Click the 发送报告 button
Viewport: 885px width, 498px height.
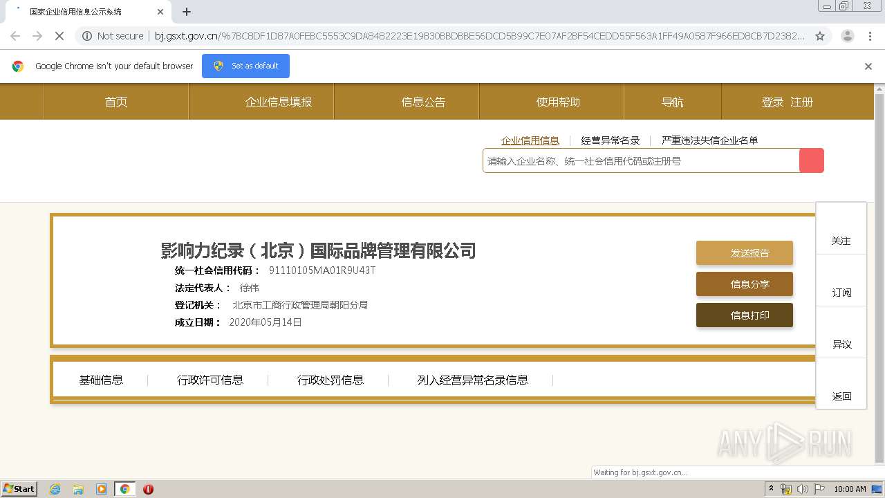(x=745, y=252)
